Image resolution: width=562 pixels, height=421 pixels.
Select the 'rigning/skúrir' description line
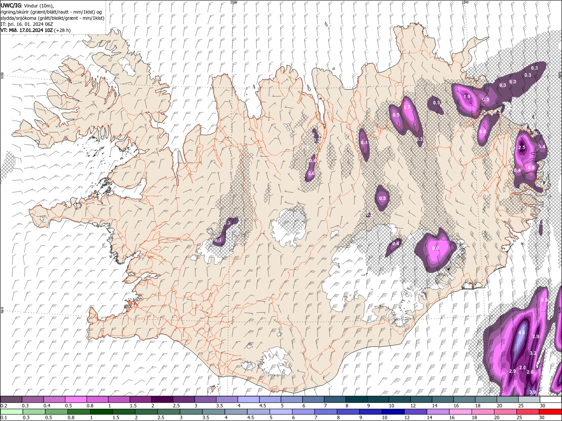52,12
